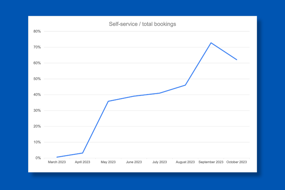Click the descending segment after the September peak
Viewport: 285px width, 190px height.
(x=223, y=51)
